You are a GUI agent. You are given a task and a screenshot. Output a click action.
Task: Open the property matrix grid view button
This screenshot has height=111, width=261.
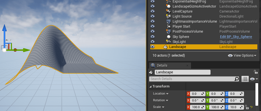(245, 79)
